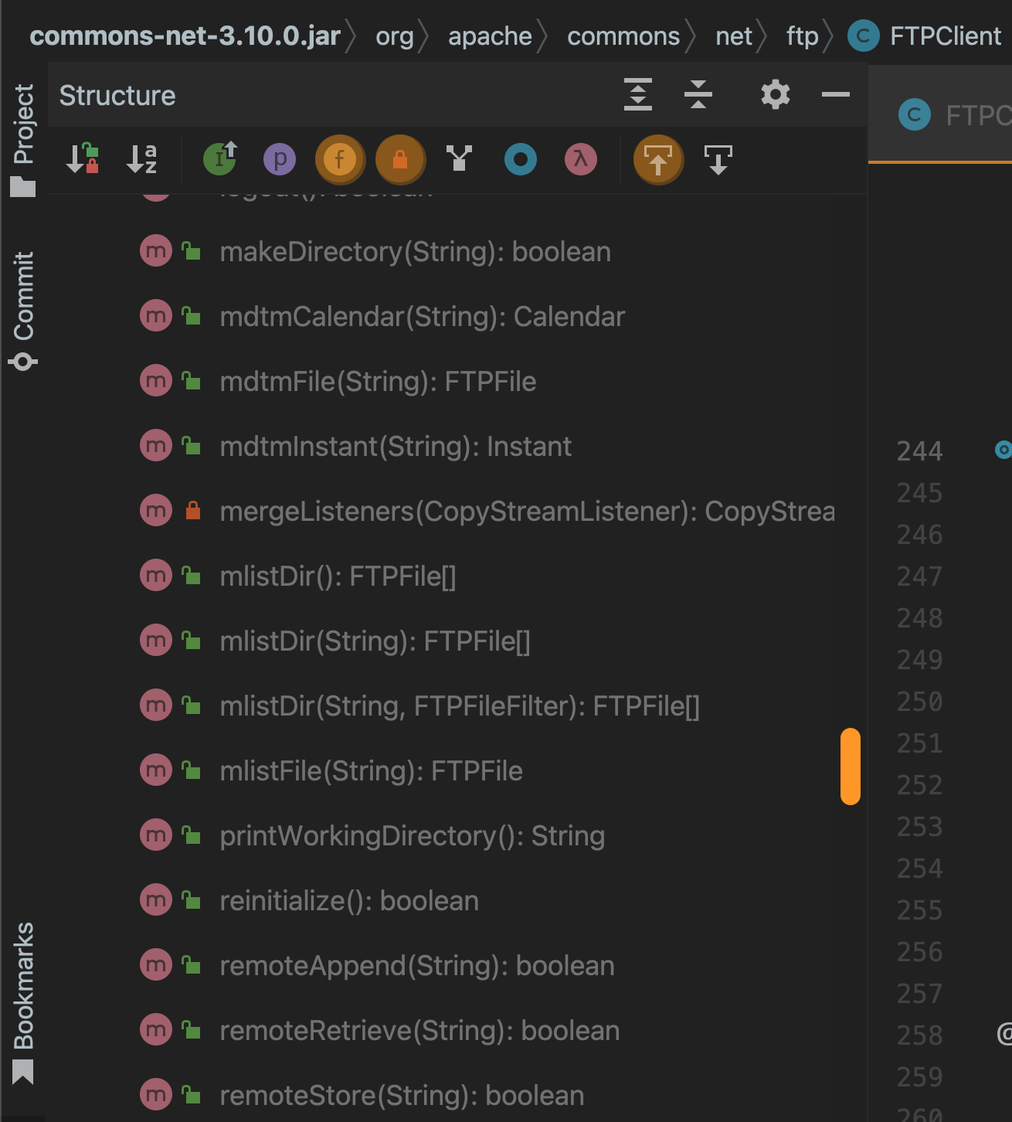This screenshot has width=1012, height=1122.
Task: Enable alphabetical sorting of members
Action: (141, 160)
